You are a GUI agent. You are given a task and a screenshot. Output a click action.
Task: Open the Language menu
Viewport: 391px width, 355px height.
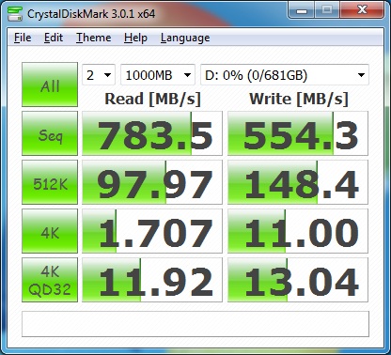click(x=185, y=38)
